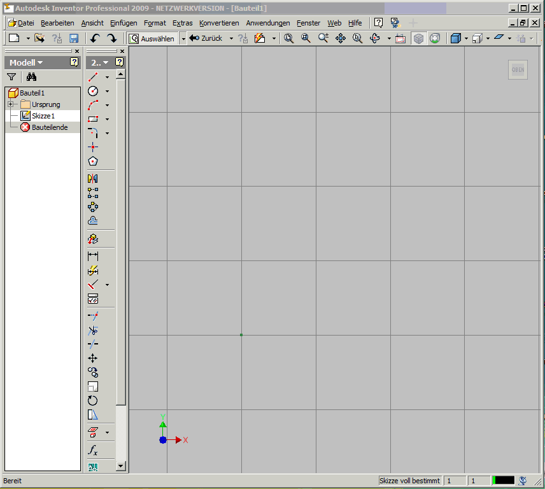Open the Auswählen selection dropdown arrow
The image size is (545, 489).
(183, 39)
